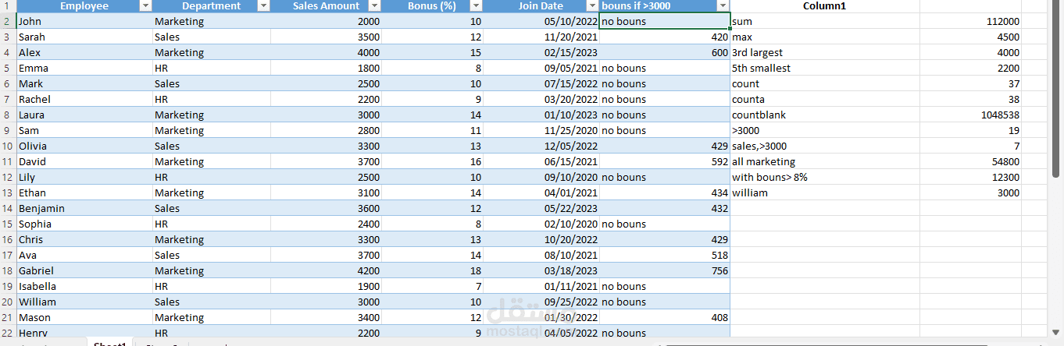Image resolution: width=1064 pixels, height=346 pixels.
Task: Select the sum value 112000
Action: coord(970,21)
